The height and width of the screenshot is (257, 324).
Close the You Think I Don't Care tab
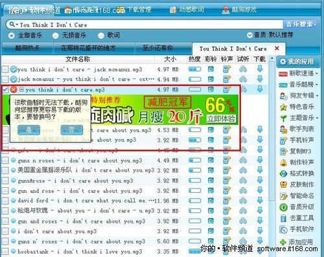(x=277, y=49)
